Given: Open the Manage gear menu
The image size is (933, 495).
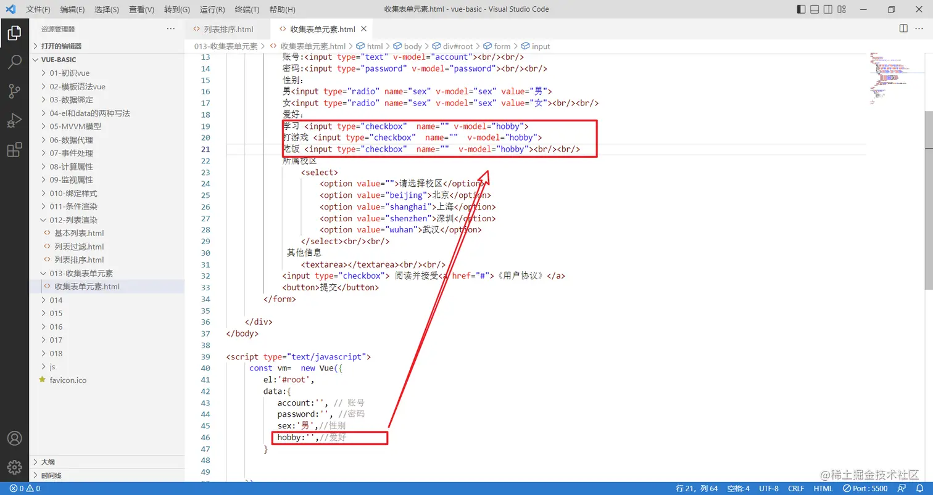Looking at the screenshot, I should (x=14, y=467).
